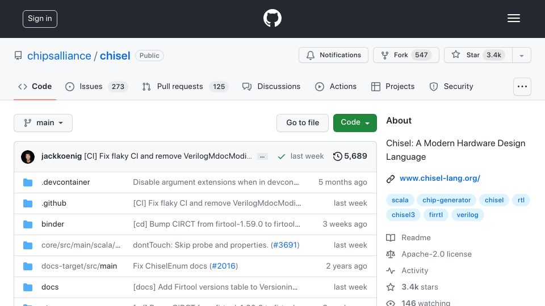Open the green Code dropdown button
Screen dimensions: 545x306
[x=355, y=123]
